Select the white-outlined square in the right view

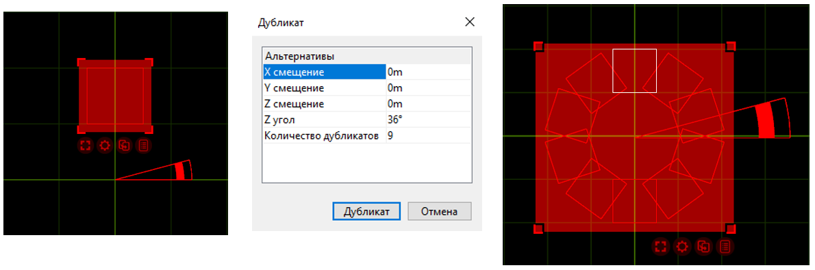(x=634, y=70)
